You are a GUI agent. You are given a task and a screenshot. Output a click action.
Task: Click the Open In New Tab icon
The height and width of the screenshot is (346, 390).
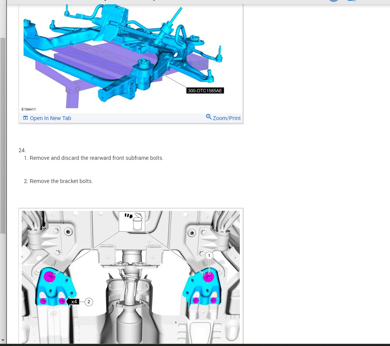click(x=25, y=118)
